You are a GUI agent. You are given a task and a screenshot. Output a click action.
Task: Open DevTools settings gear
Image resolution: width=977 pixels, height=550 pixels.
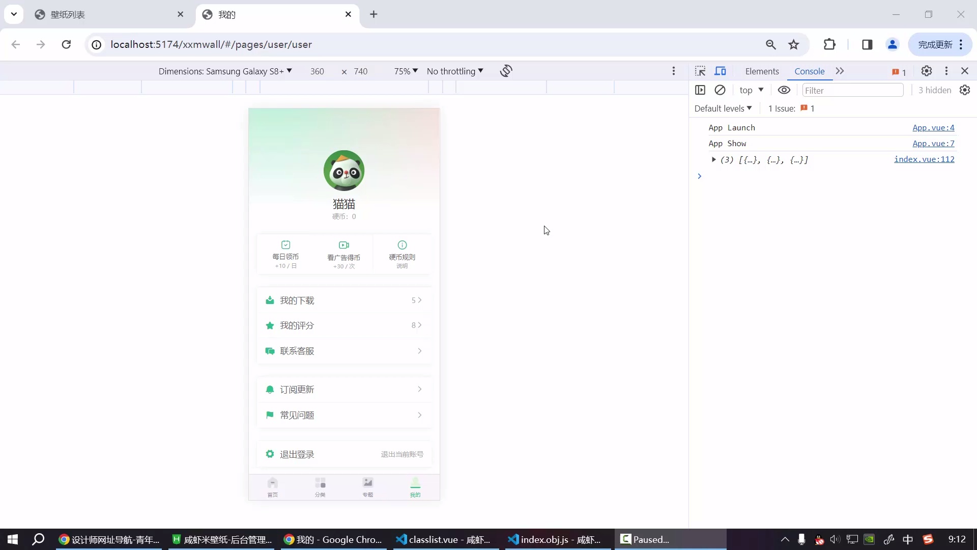[926, 71]
